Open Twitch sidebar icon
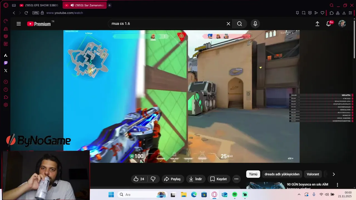Viewport: 356px width, 200px height. click(6, 63)
